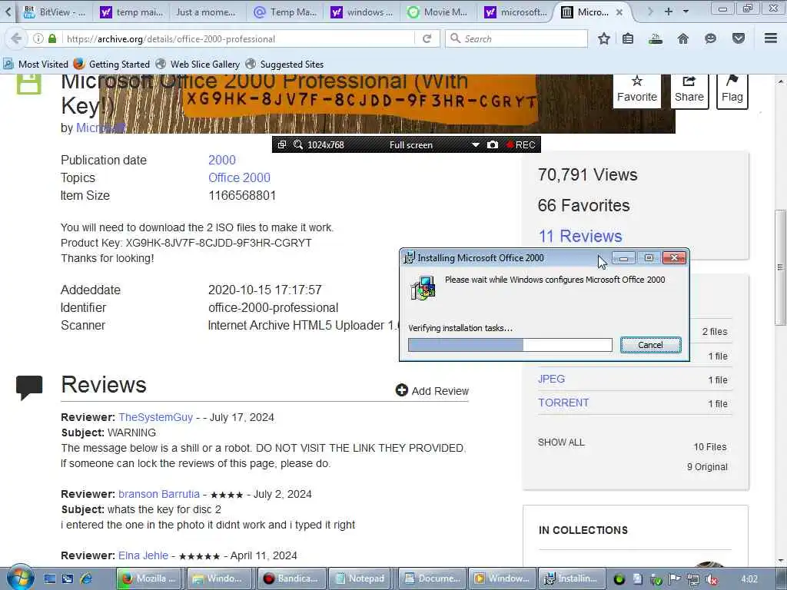The width and height of the screenshot is (787, 590).
Task: Click Bandicam recording mode dropdown arrow
Action: [x=475, y=145]
